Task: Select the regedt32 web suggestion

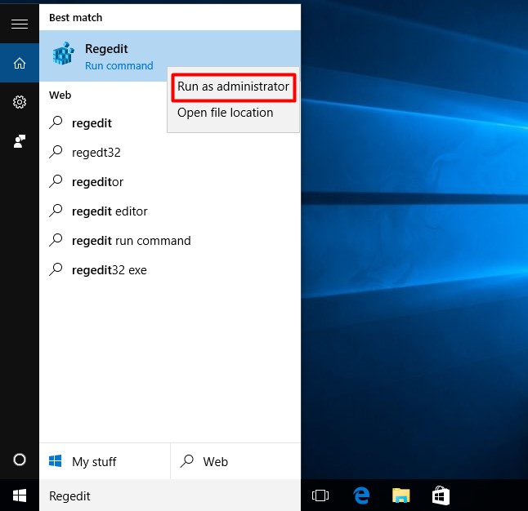Action: [96, 153]
